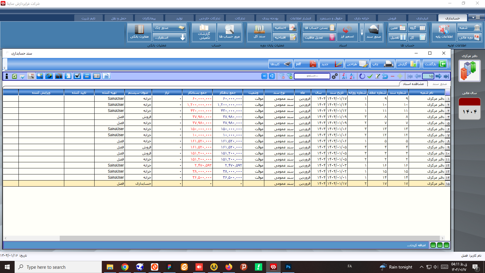Click the جدید (new) button
Screen dimensions: 485x273
pyautogui.click(x=331, y=64)
